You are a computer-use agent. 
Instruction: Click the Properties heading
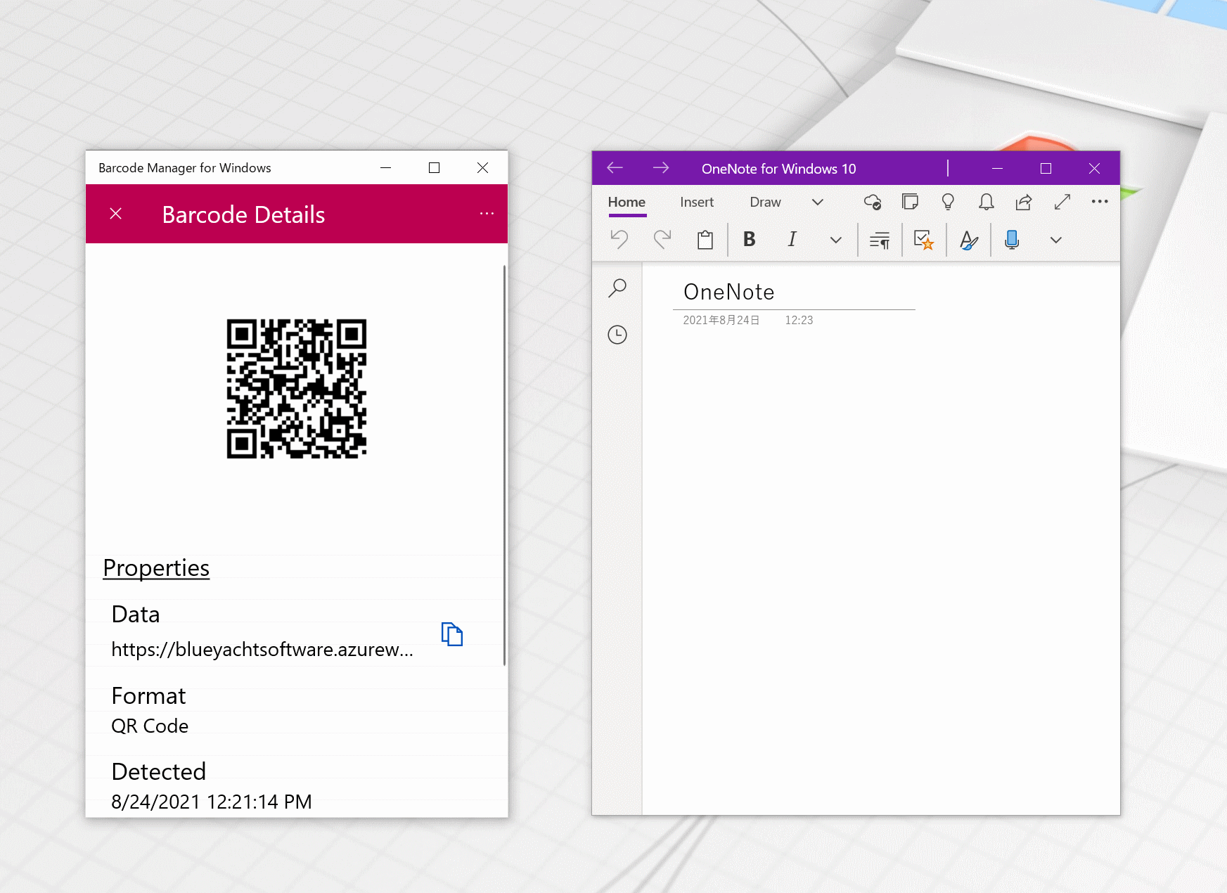(x=156, y=567)
